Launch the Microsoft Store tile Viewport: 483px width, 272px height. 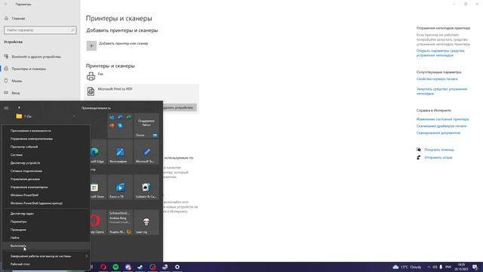[98, 187]
